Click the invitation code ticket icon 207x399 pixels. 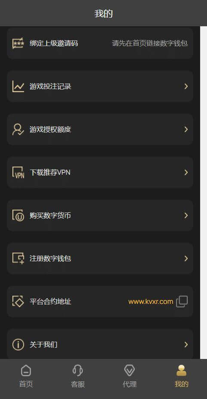click(18, 43)
